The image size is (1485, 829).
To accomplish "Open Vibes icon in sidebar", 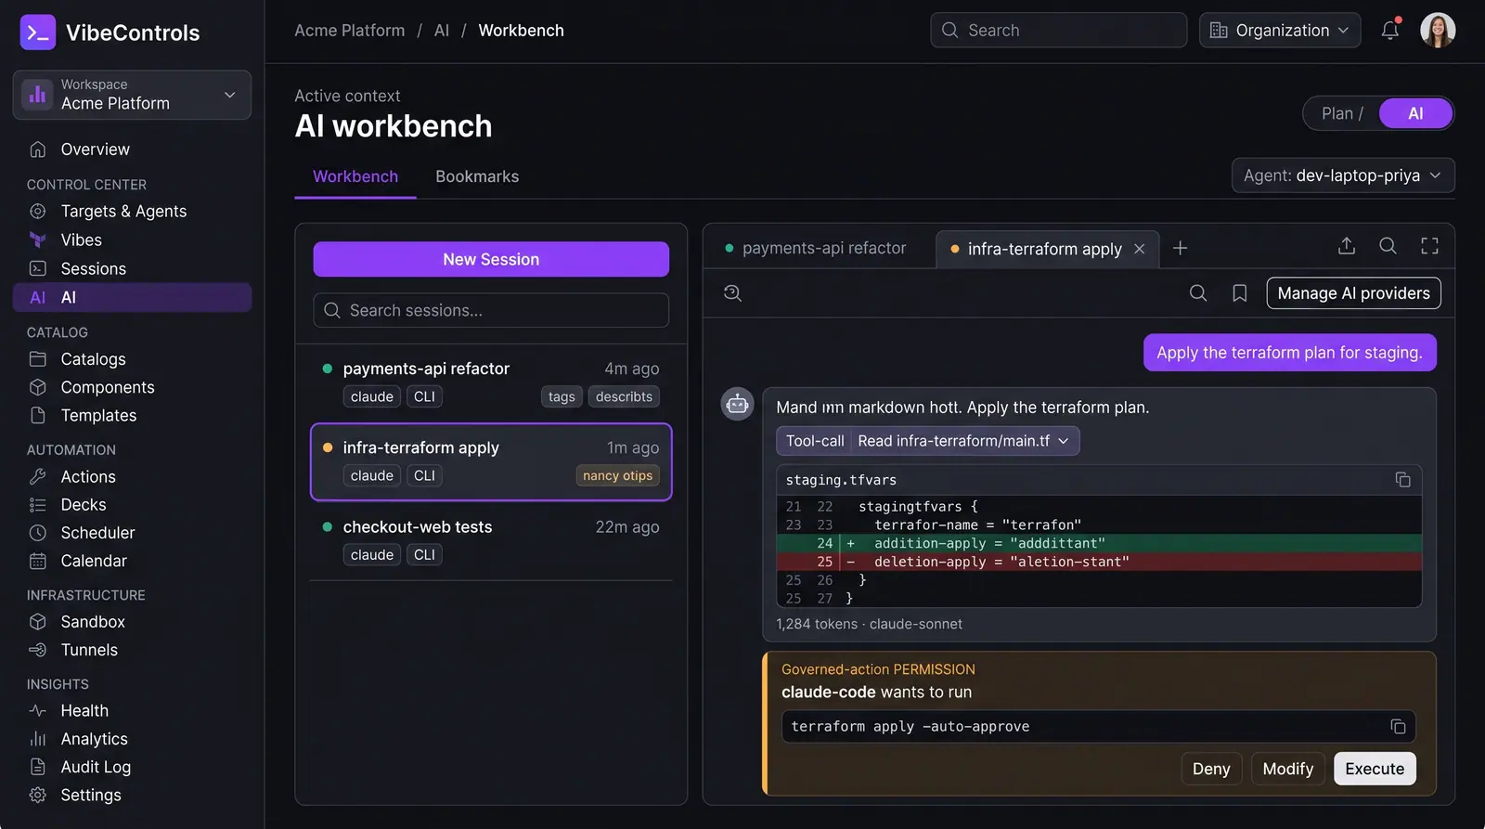I will point(38,240).
